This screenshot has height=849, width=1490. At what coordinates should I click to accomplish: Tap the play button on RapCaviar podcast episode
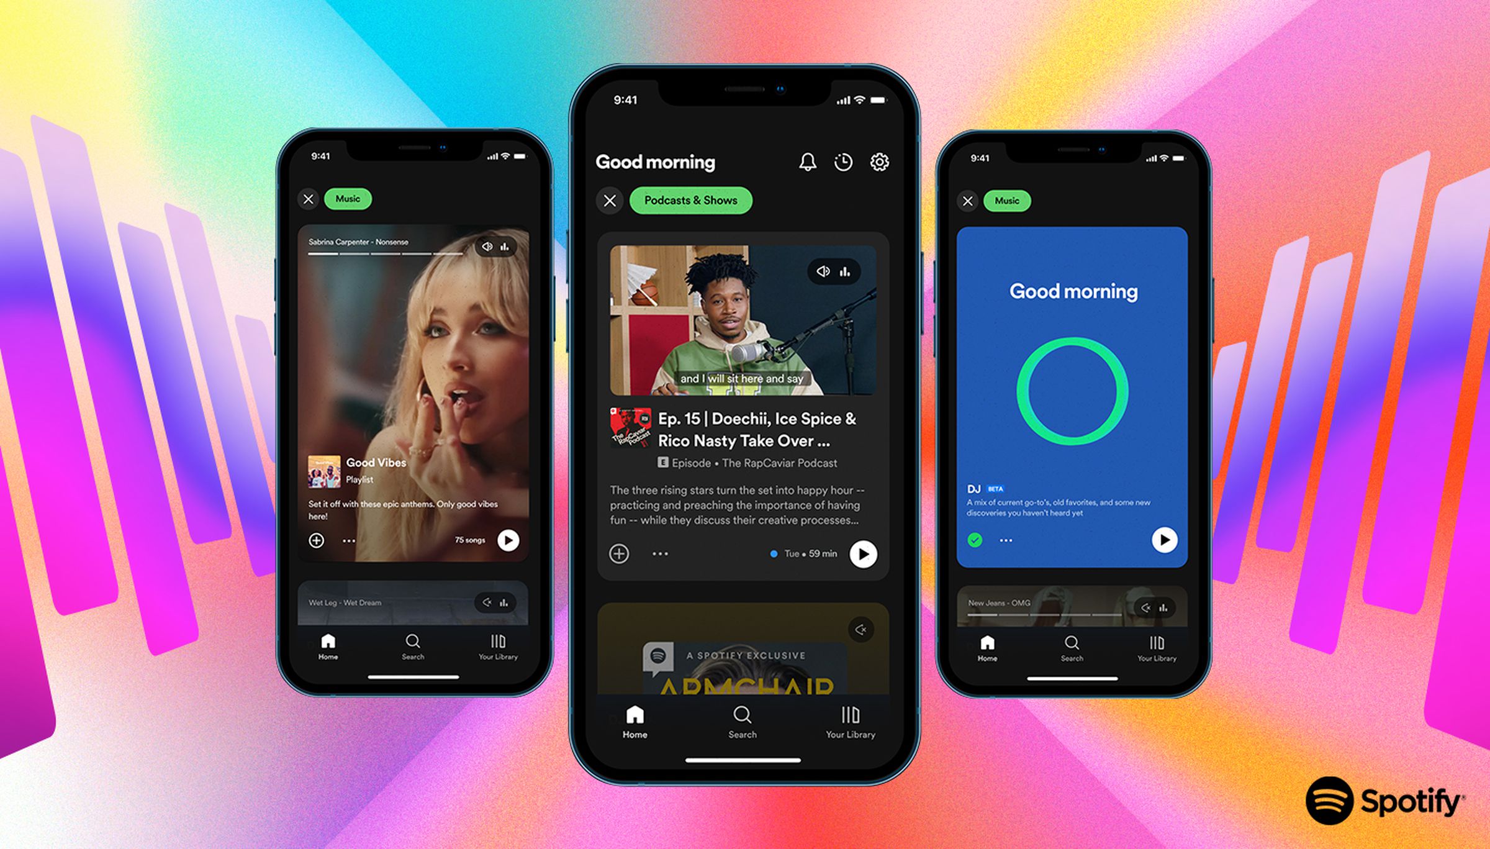coord(863,553)
